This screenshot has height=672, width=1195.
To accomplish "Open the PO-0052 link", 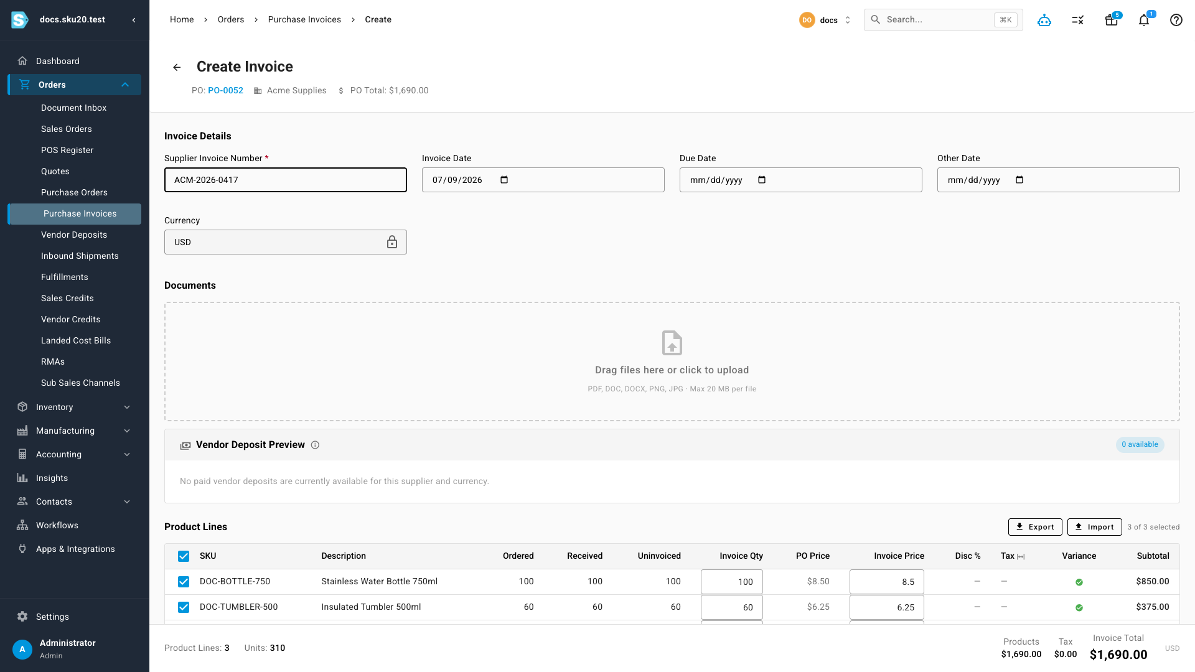I will [x=225, y=90].
